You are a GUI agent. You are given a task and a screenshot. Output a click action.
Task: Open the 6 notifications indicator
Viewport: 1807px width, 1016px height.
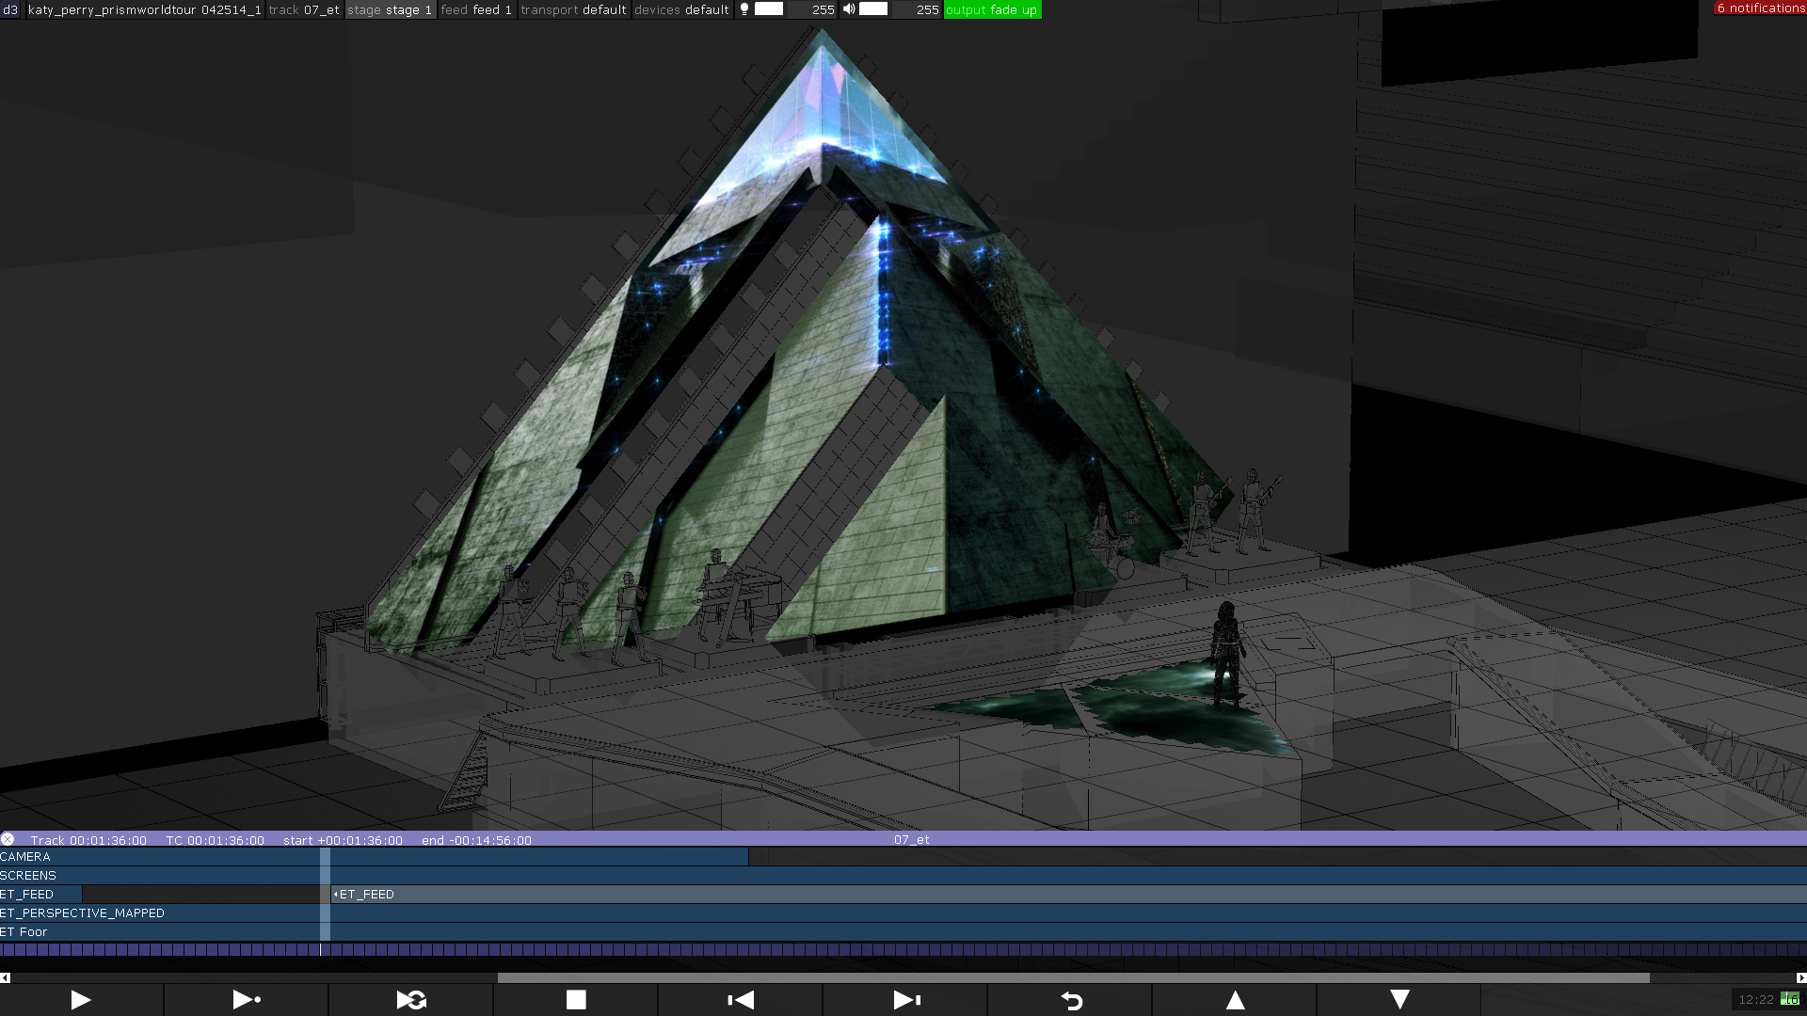click(x=1760, y=8)
